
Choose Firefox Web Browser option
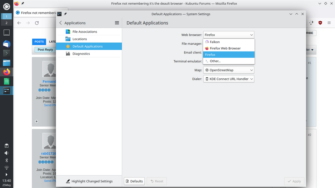225,48
